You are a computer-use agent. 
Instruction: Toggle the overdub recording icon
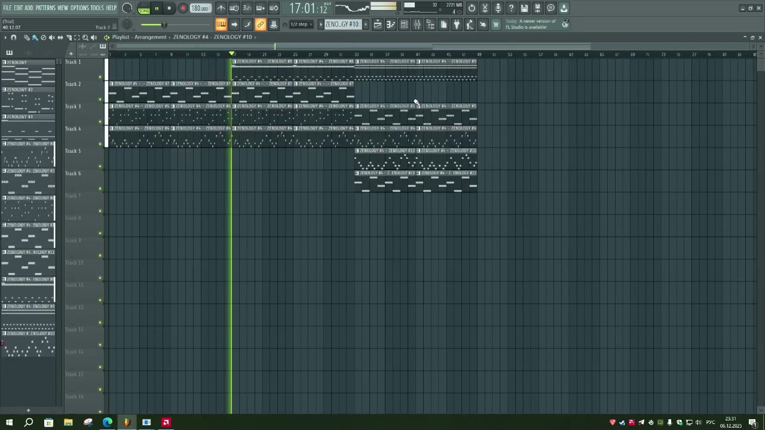click(261, 8)
